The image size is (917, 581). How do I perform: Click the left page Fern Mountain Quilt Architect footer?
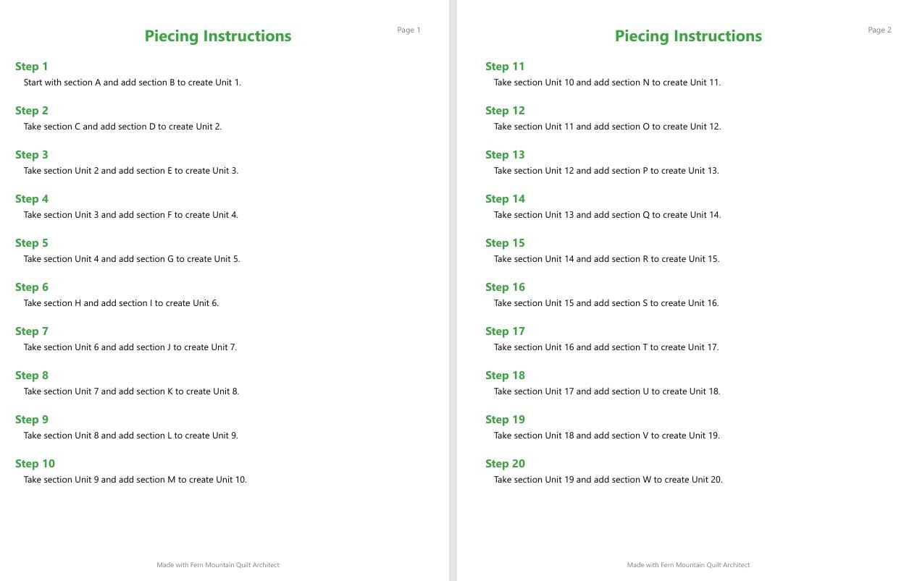[218, 565]
